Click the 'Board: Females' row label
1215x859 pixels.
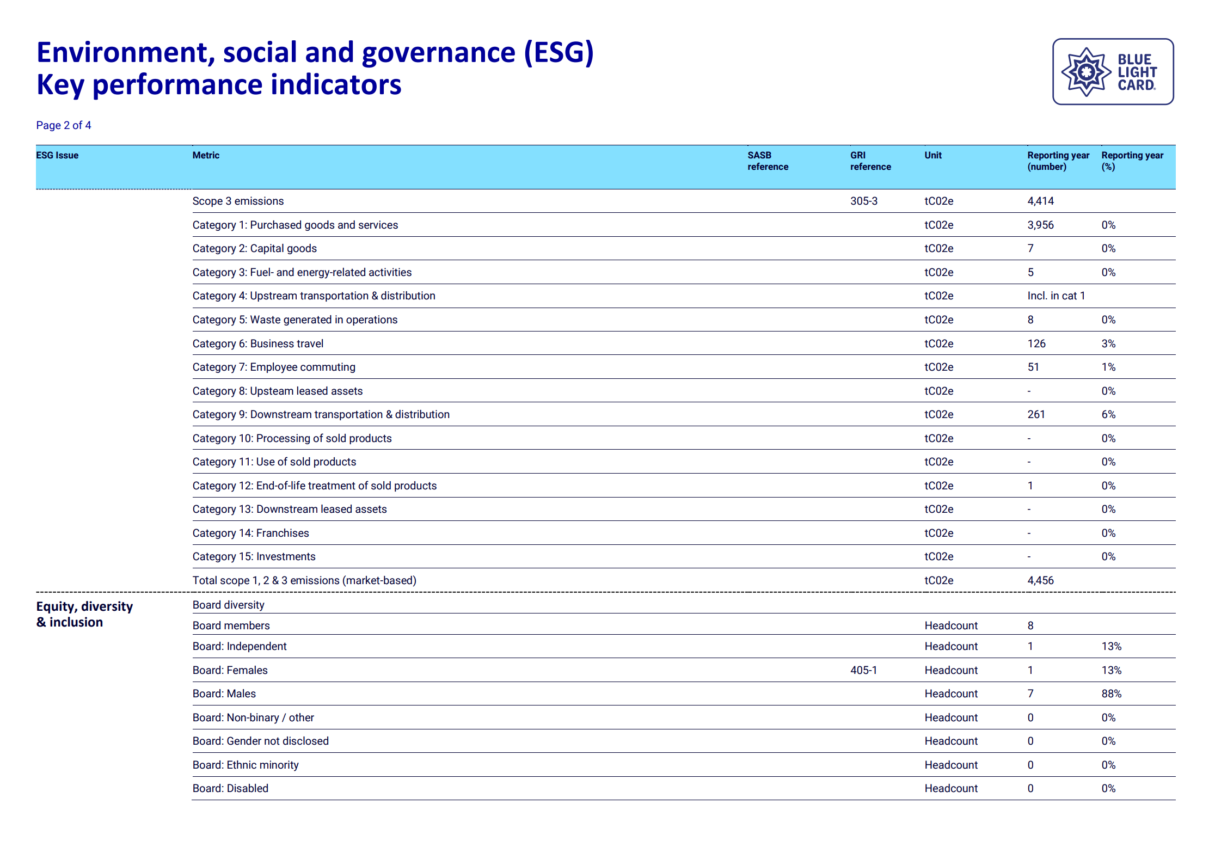click(230, 670)
